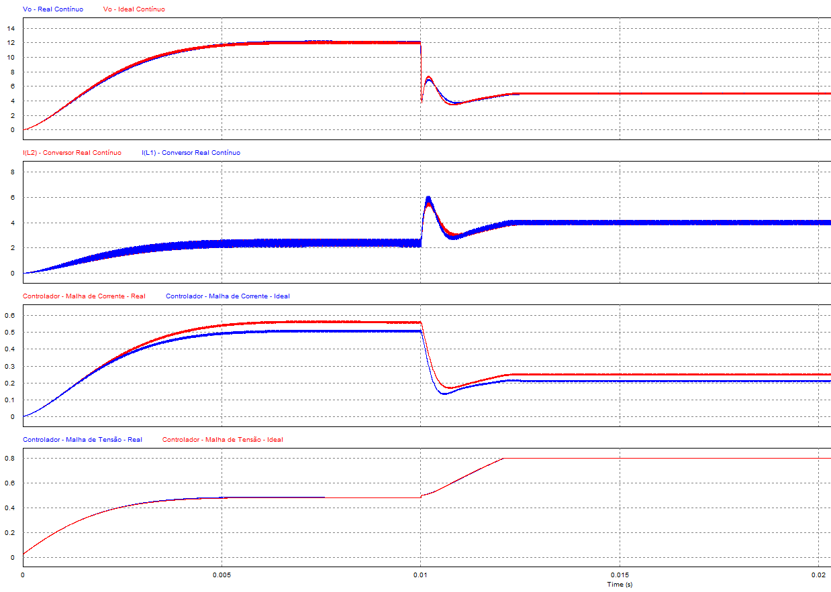This screenshot has width=831, height=592.
Task: Click the 0.015 tick label on time axis
Action: pos(619,575)
